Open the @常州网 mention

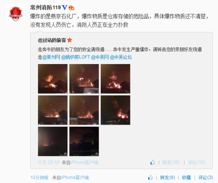click(51, 57)
